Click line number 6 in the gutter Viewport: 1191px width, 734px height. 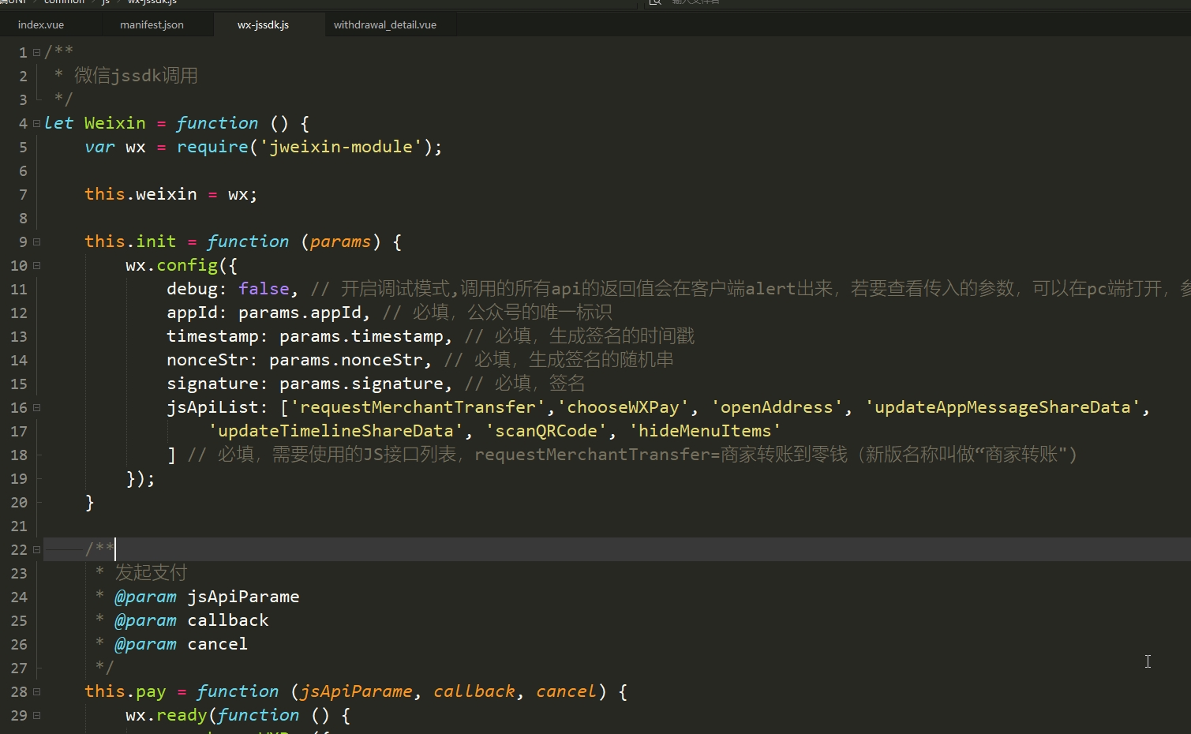click(23, 171)
